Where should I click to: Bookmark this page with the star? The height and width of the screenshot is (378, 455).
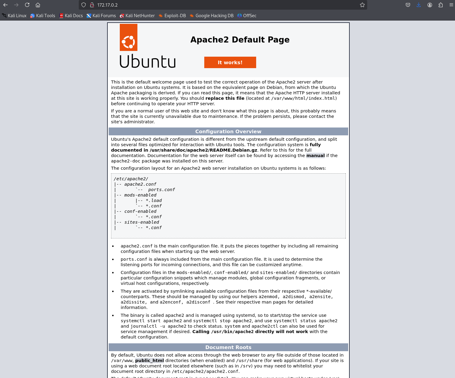click(x=362, y=5)
